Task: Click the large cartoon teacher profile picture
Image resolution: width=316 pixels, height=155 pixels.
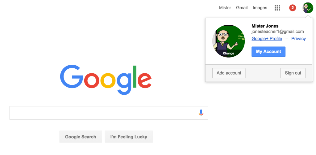Action: (229, 41)
